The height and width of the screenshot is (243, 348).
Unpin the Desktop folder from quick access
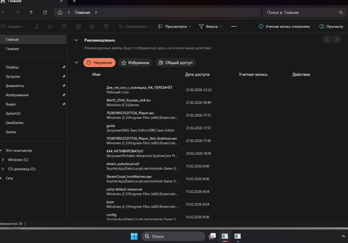click(x=64, y=67)
